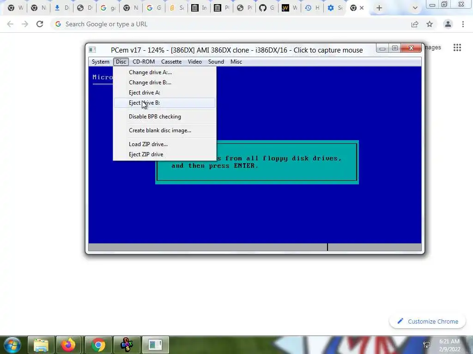
Task: Switch to the Downloads tab
Action: (x=61, y=8)
